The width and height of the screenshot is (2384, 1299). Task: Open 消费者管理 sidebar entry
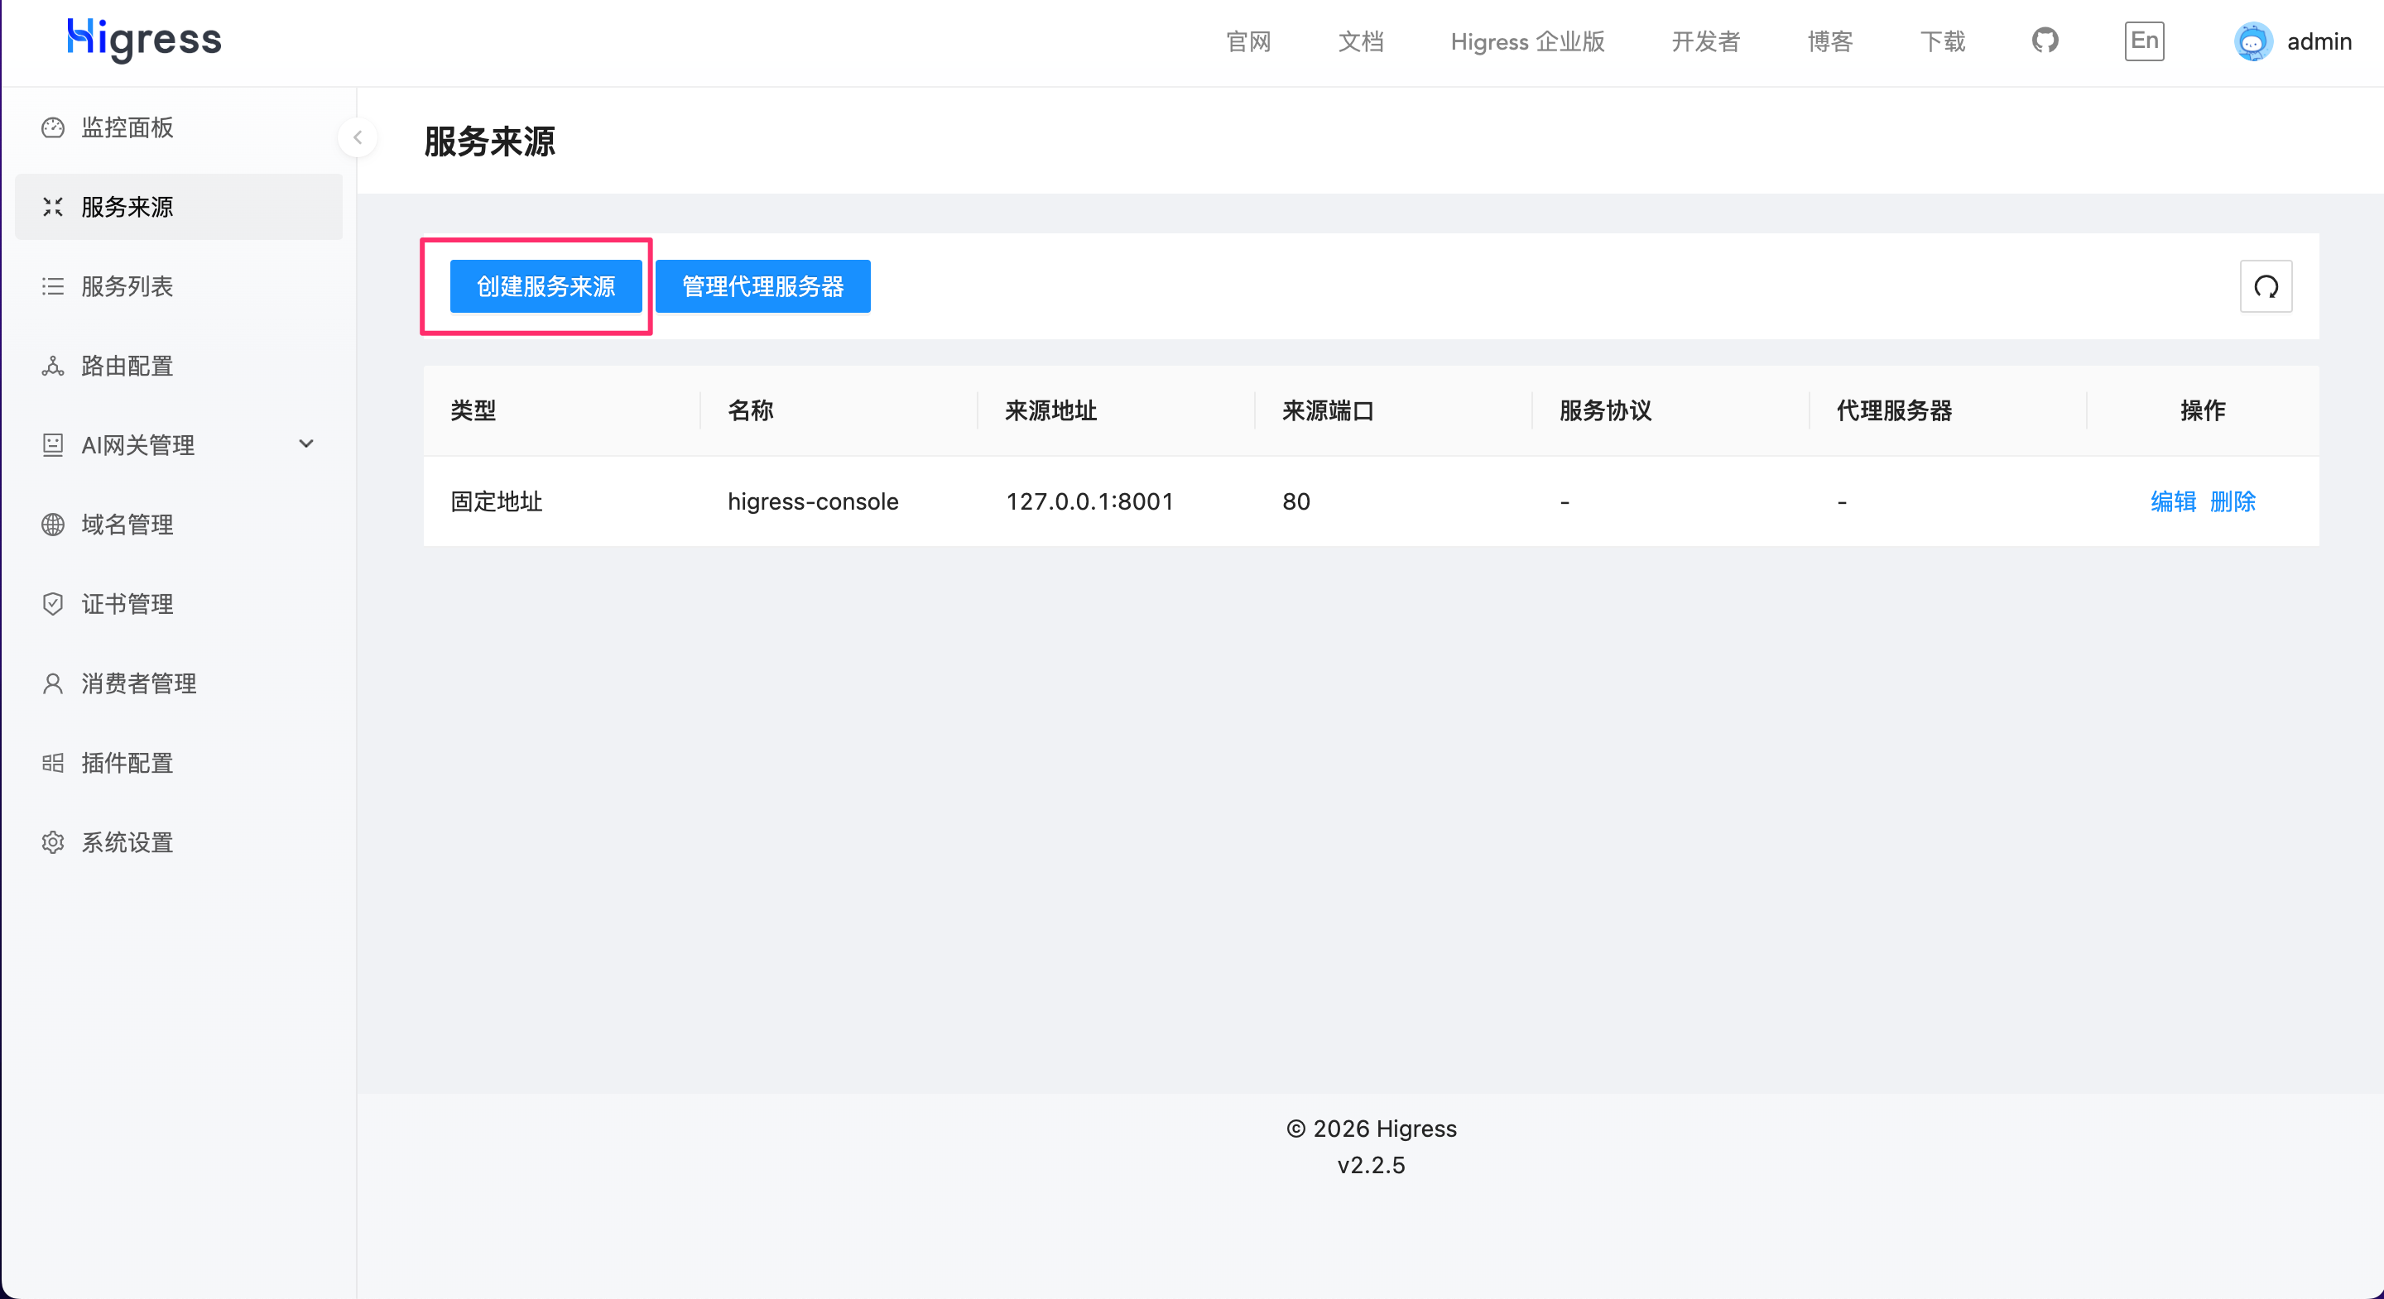179,683
